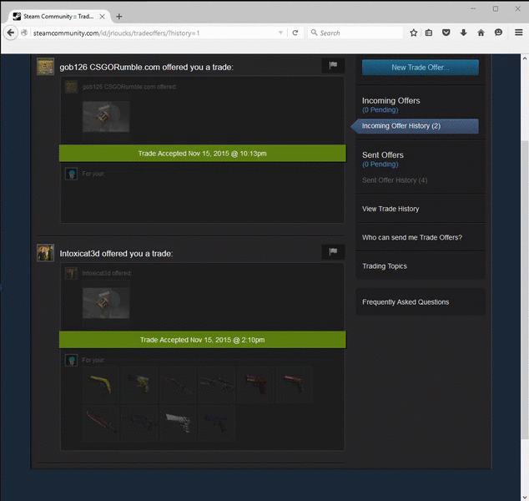Click the small avatar beside 'Intoxicat3d offered:'
529x501 pixels.
71,273
